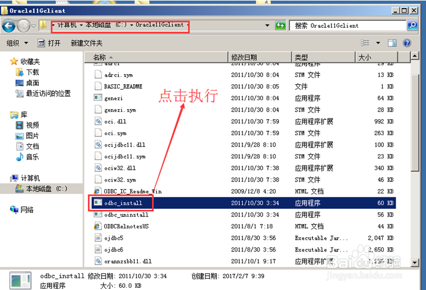This screenshot has height=290, width=426.
Task: Open 视频 library
Action: 27,125
